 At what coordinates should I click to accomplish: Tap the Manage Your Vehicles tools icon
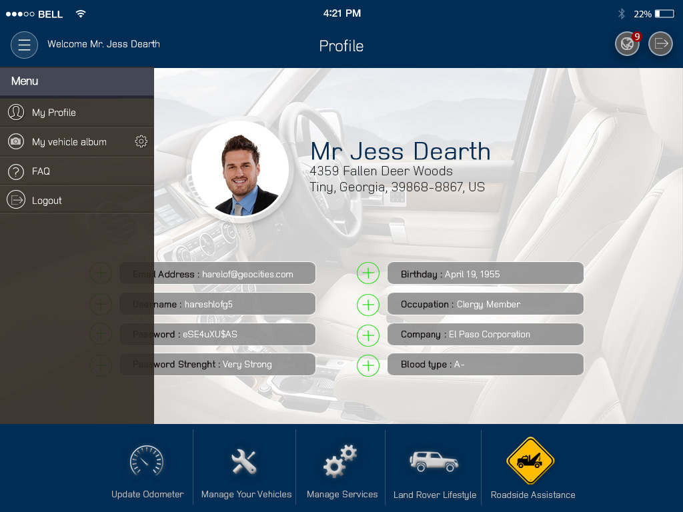coord(244,461)
